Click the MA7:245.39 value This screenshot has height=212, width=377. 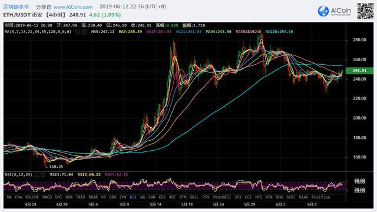coord(130,32)
